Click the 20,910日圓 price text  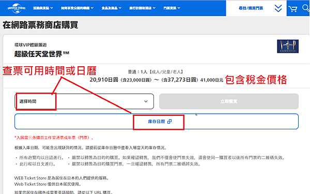(x=104, y=80)
